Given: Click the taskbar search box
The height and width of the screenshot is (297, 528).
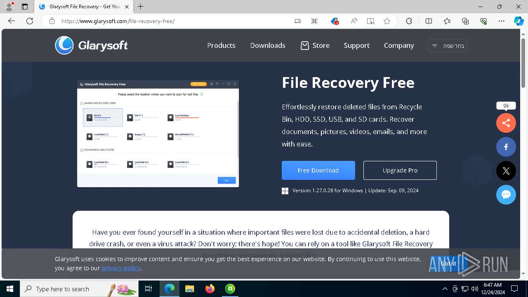Looking at the screenshot, I should click(79, 289).
